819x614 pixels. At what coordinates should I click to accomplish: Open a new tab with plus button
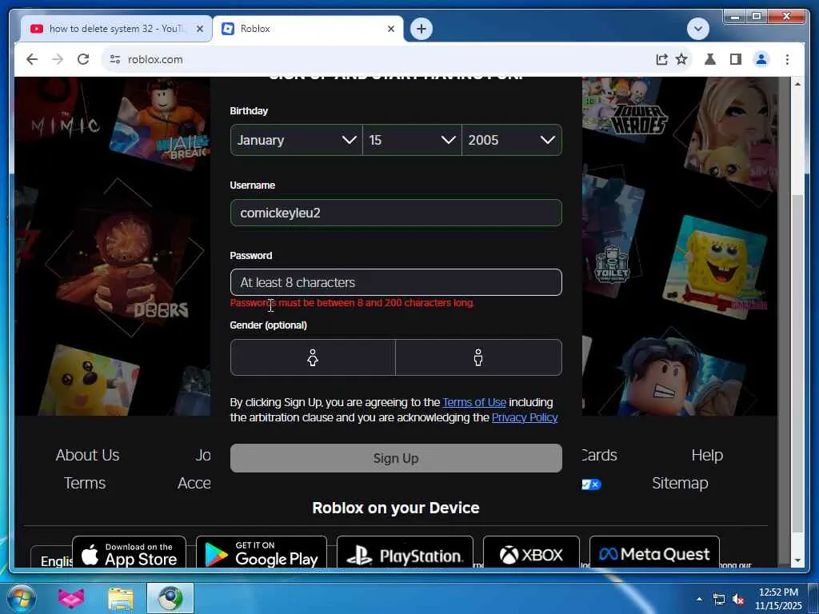point(421,29)
